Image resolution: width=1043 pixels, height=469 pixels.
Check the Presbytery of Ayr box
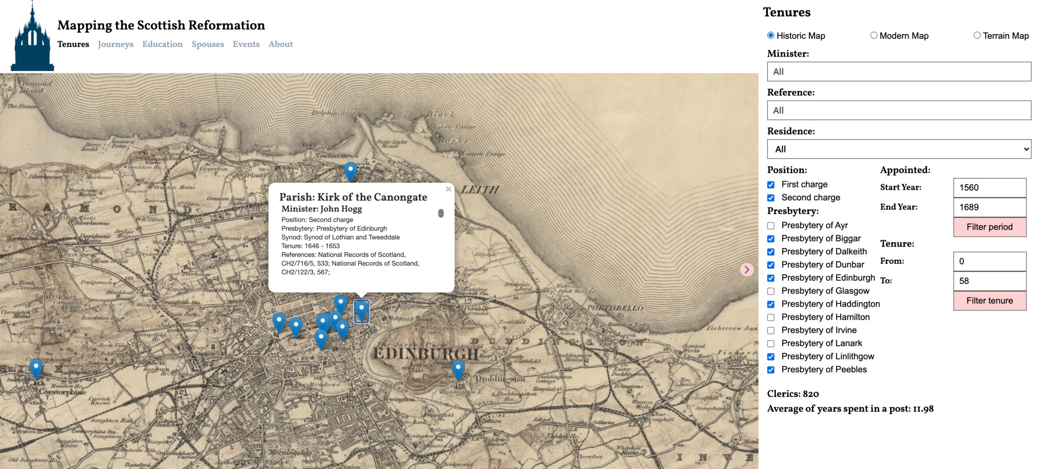[771, 226]
